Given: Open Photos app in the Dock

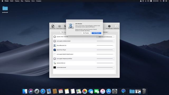Looking at the screenshot, I should (85, 91).
